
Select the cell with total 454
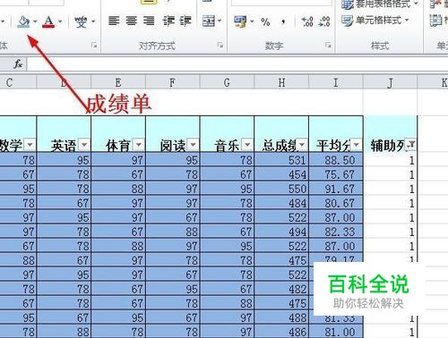[281, 174]
